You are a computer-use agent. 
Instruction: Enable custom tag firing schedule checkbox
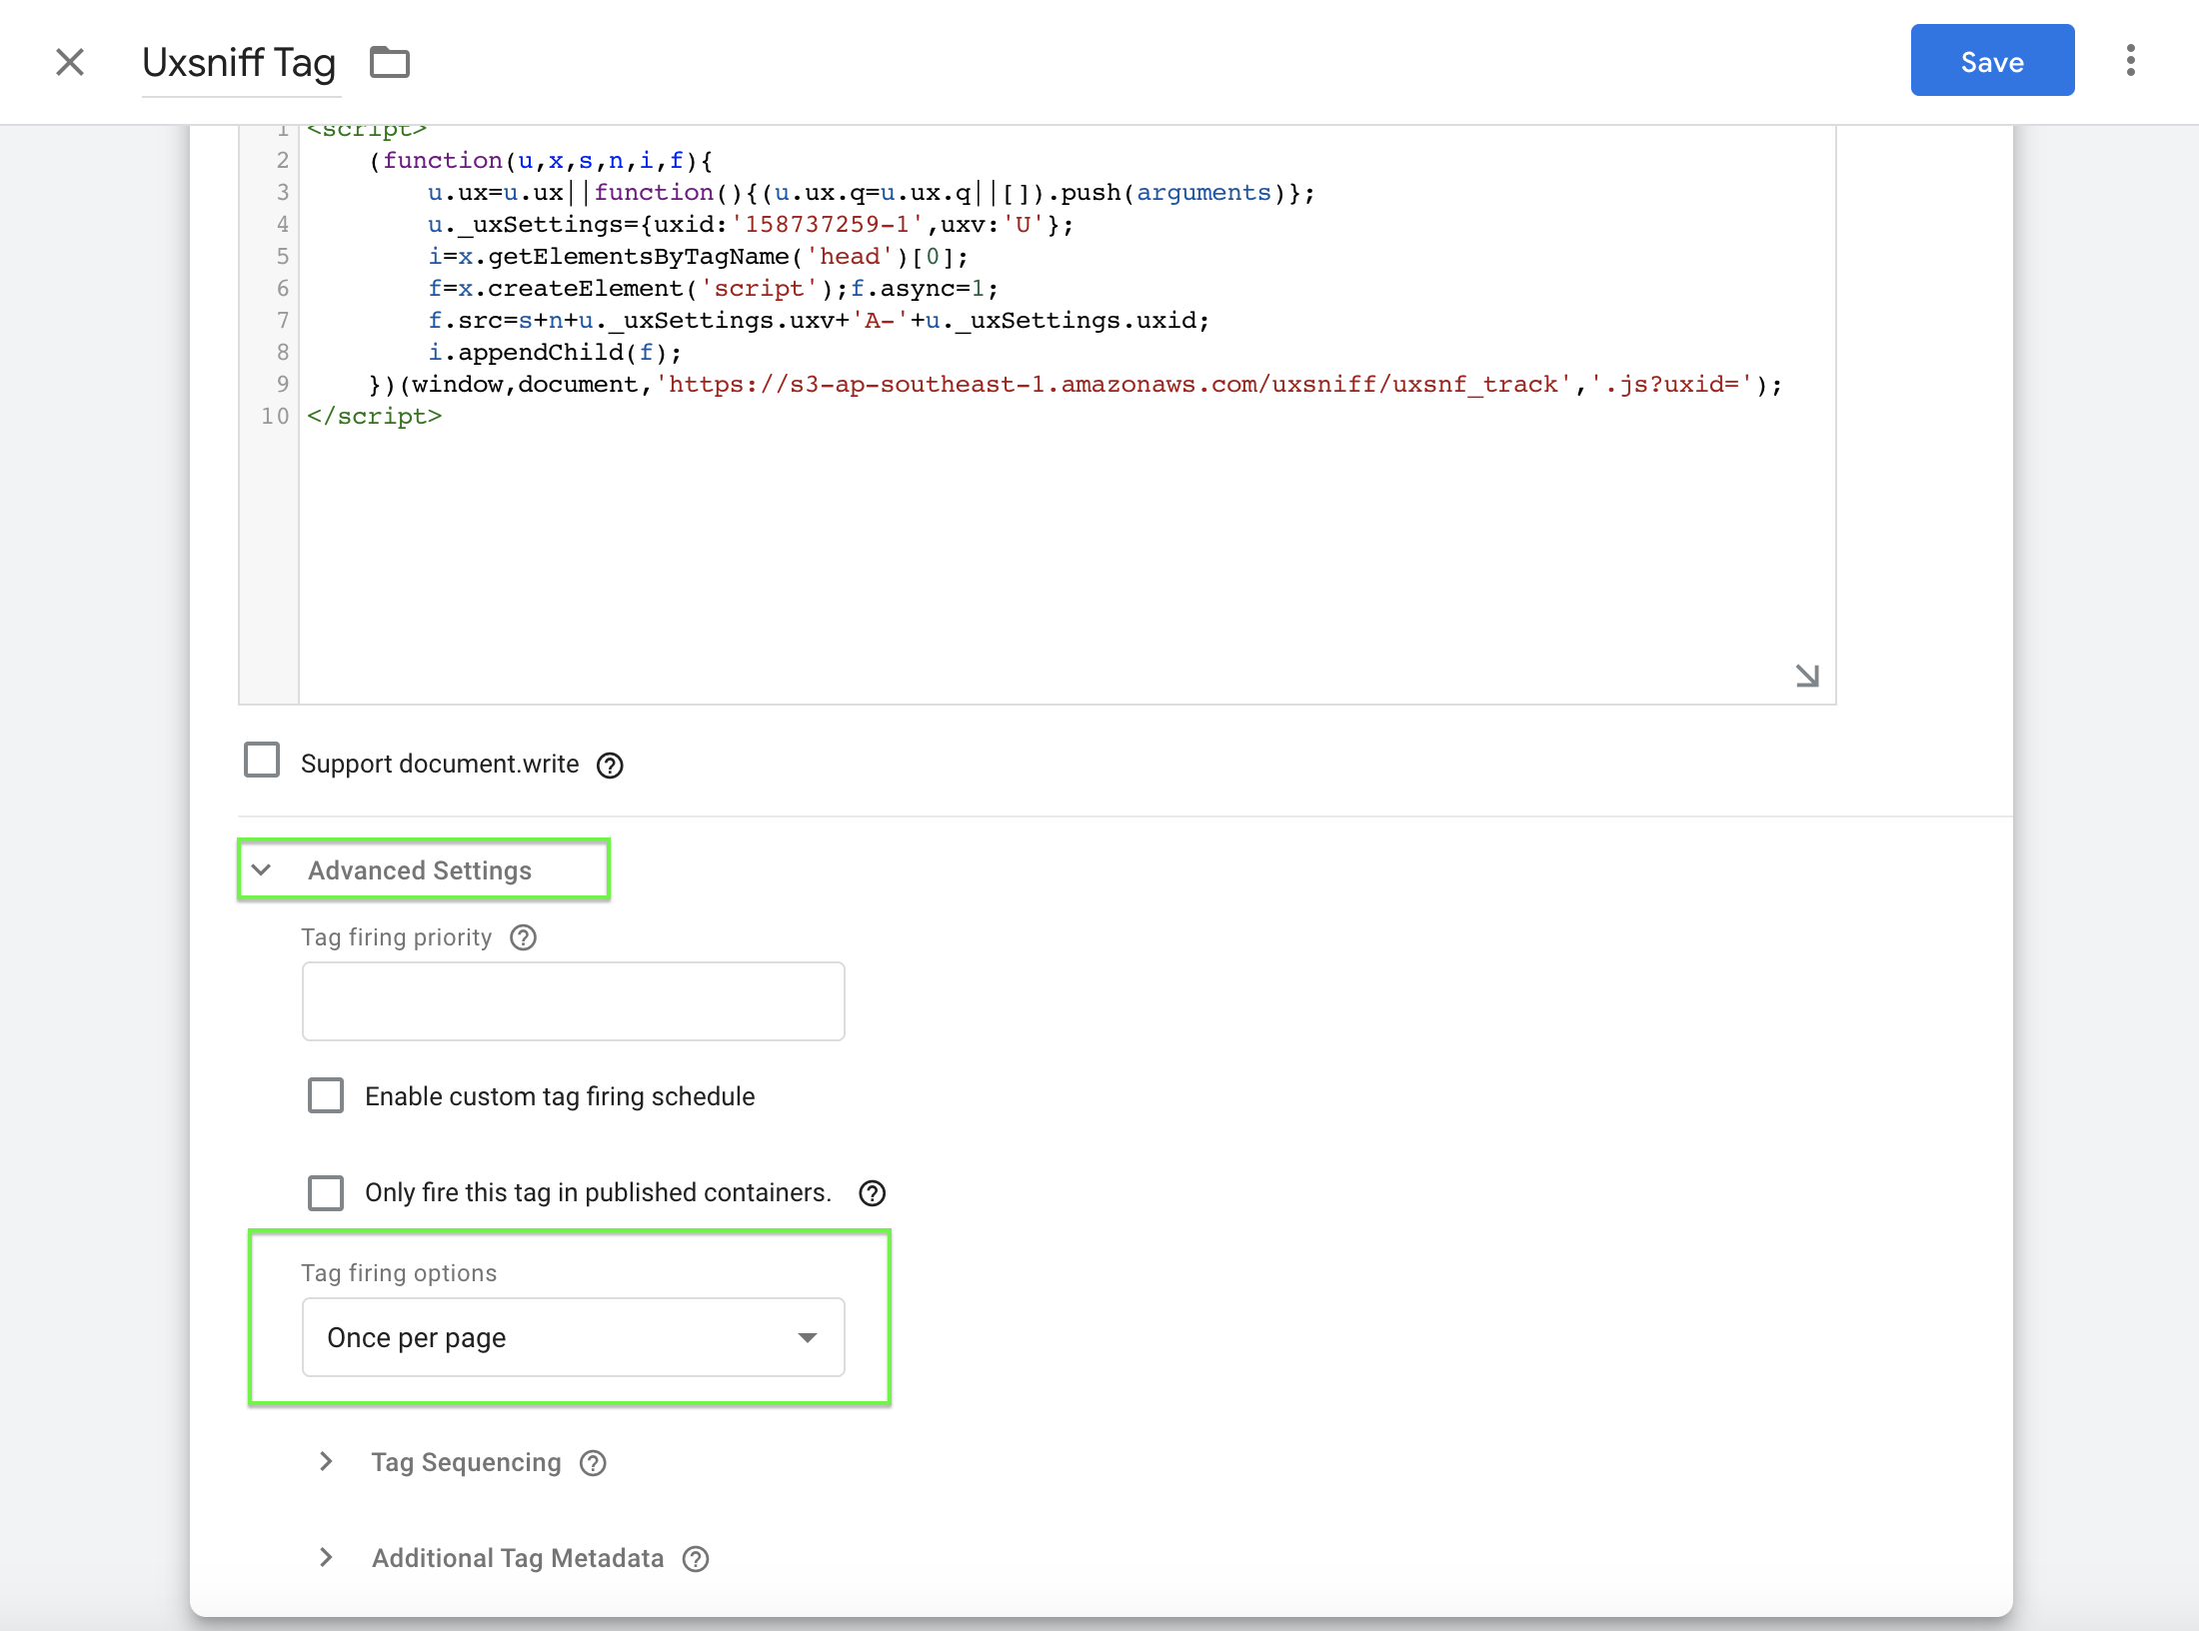(326, 1095)
